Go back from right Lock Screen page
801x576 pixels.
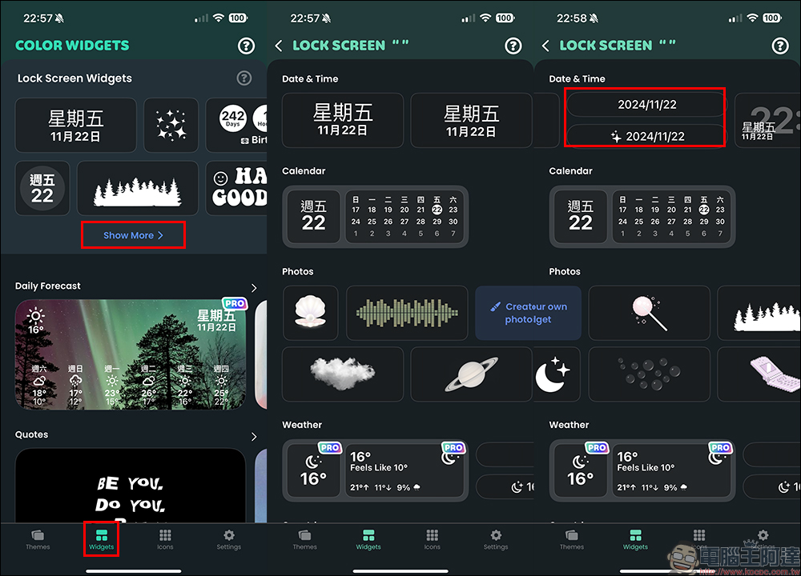click(545, 46)
